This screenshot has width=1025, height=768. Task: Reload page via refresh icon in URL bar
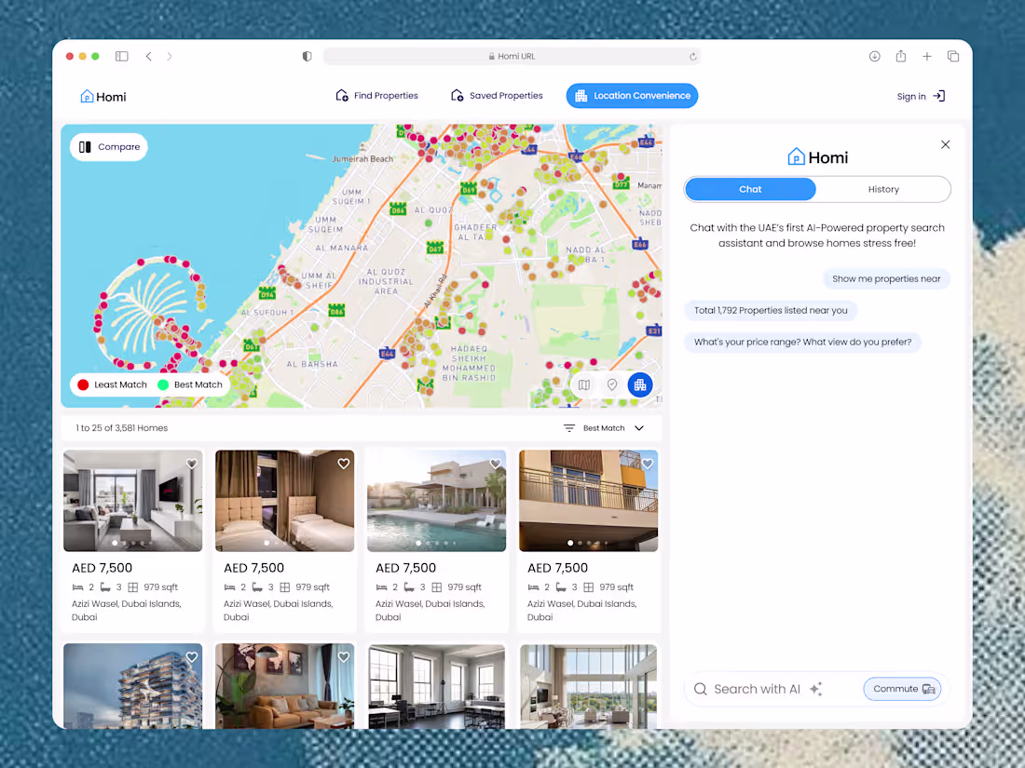693,56
